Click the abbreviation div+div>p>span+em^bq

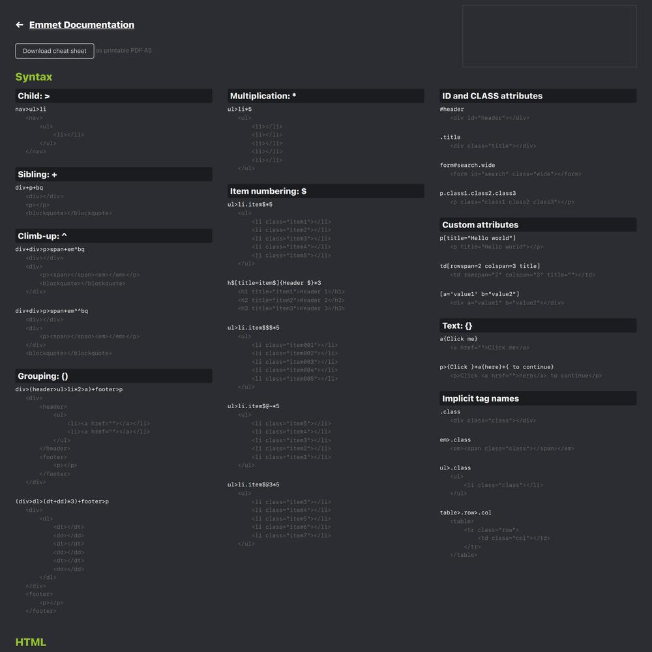tap(50, 250)
